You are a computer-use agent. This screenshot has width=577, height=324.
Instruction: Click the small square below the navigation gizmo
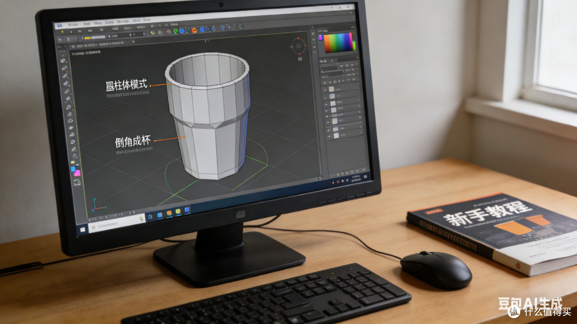[x=300, y=59]
